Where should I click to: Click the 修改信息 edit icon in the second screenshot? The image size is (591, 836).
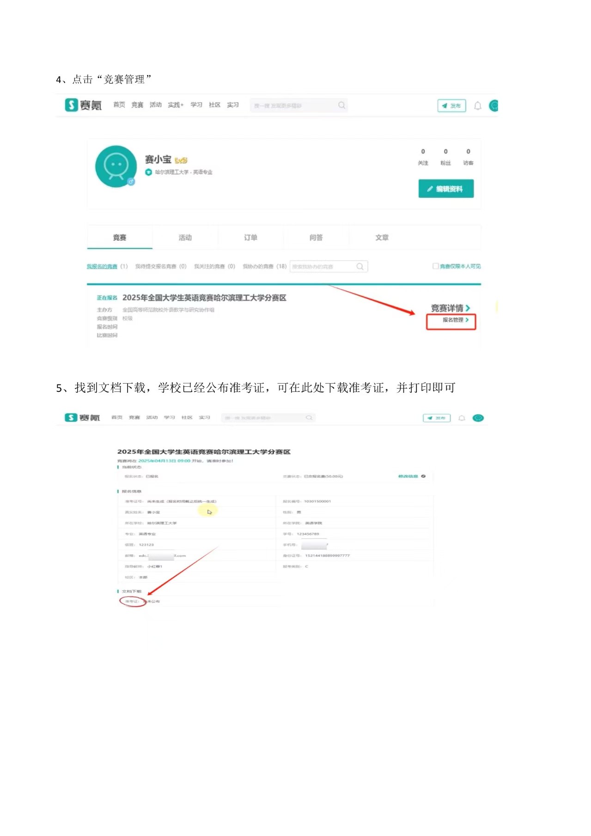pos(423,476)
